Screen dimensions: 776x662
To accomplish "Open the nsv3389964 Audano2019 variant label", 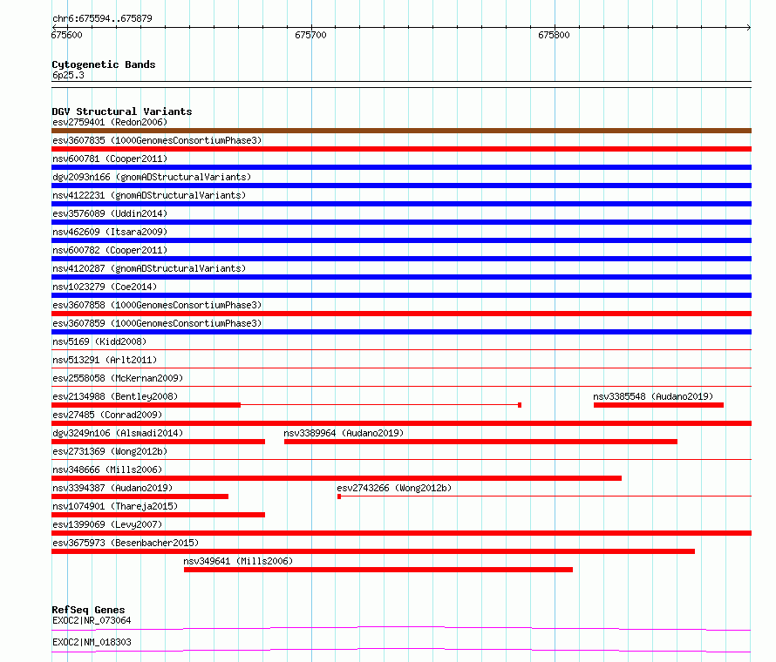I will tap(344, 433).
